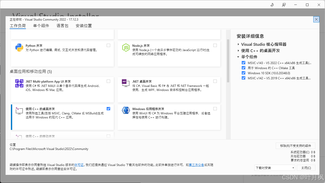Switch to the 安装位置 tab
Image resolution: width=325 pixels, height=183 pixels.
(84, 26)
